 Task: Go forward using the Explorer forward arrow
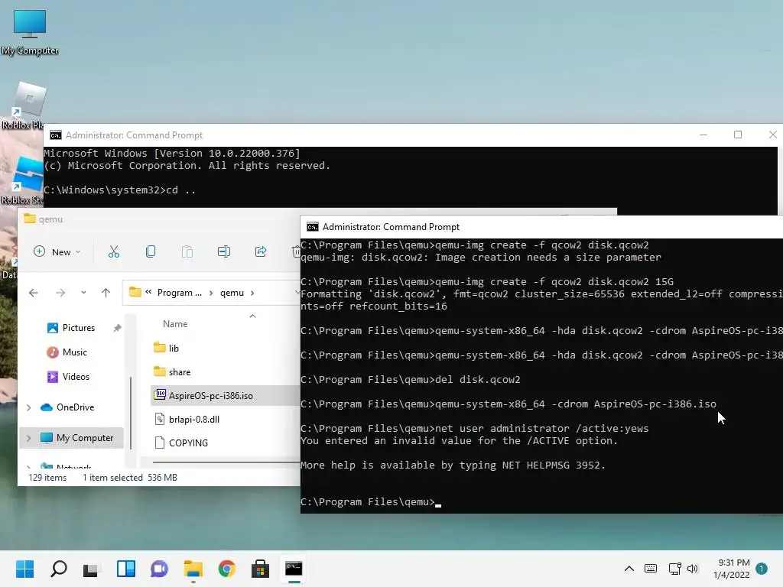60,293
